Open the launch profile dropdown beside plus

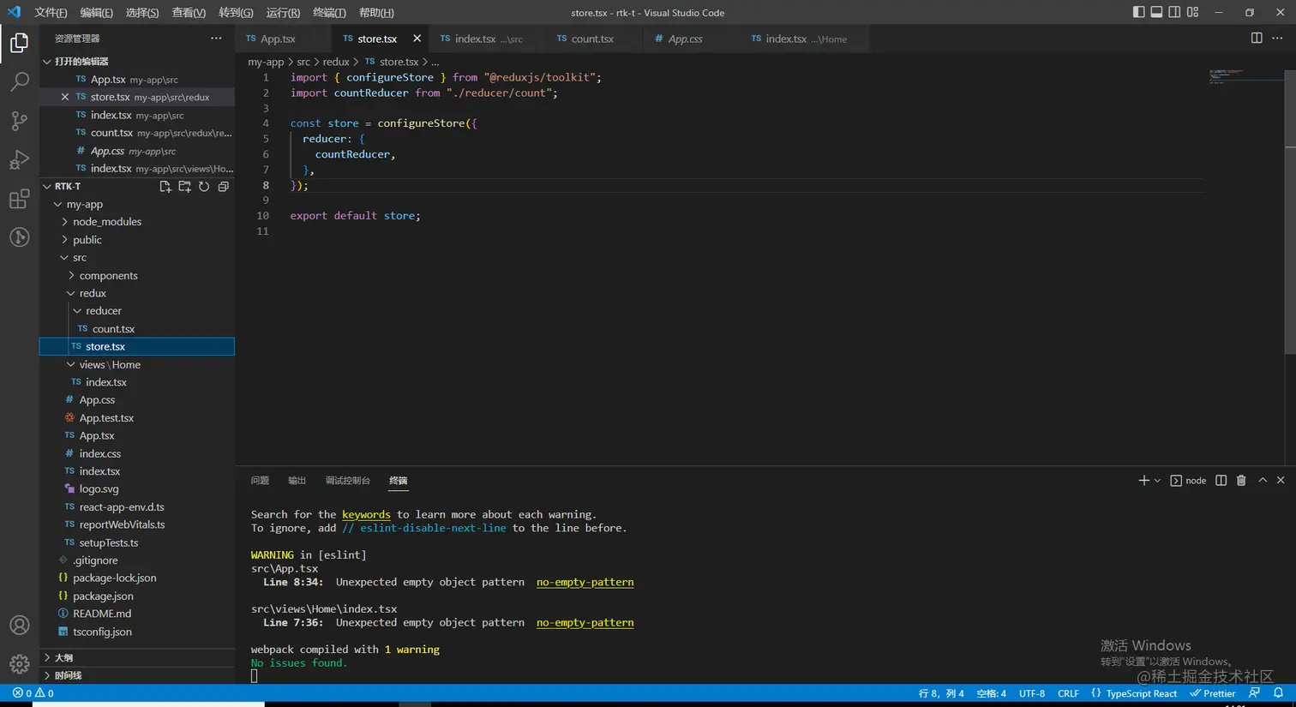tap(1157, 481)
